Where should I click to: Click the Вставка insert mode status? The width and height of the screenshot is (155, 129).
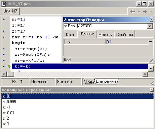pos(69,82)
